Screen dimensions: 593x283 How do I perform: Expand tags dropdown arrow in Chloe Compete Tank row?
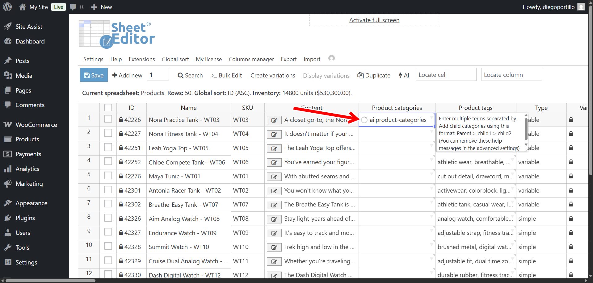click(513, 160)
